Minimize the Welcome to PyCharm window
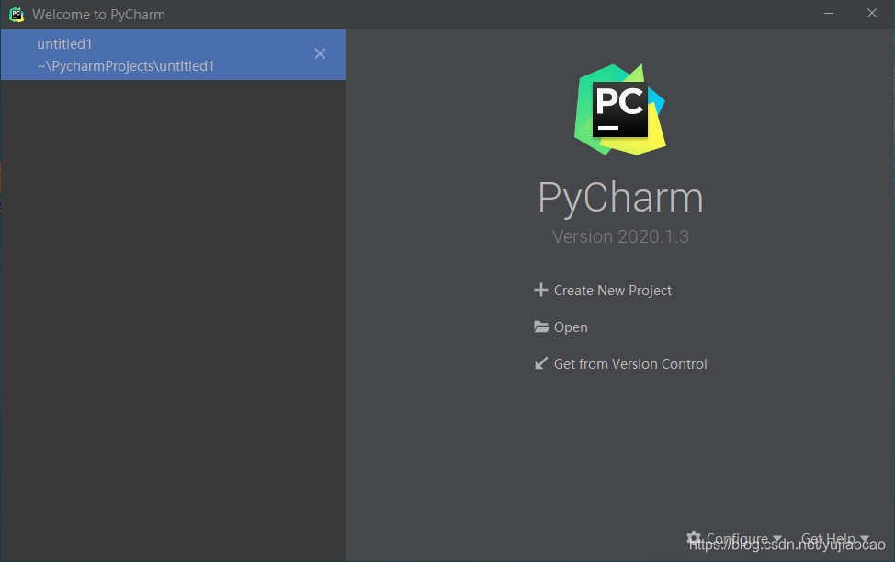The height and width of the screenshot is (562, 895). [829, 13]
